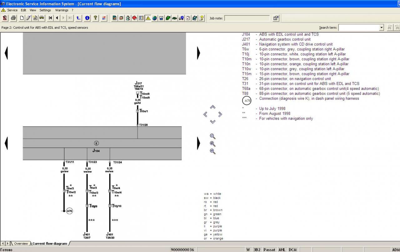The height and width of the screenshot is (252, 400).
Task: Click the tab scroll left arrow at bottom
Action: point(3,244)
